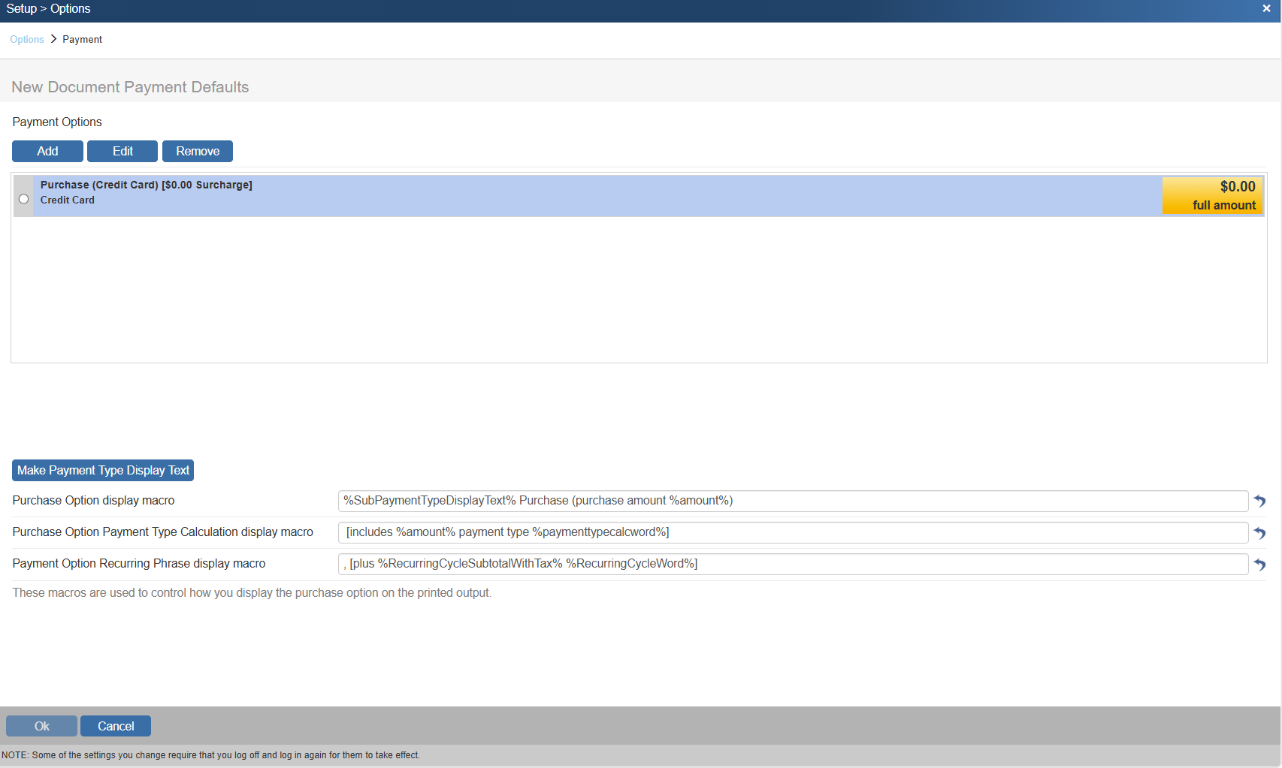Viewport: 1282px width, 768px height.
Task: Click the Payment Type Calculation macro field
Action: tap(793, 532)
